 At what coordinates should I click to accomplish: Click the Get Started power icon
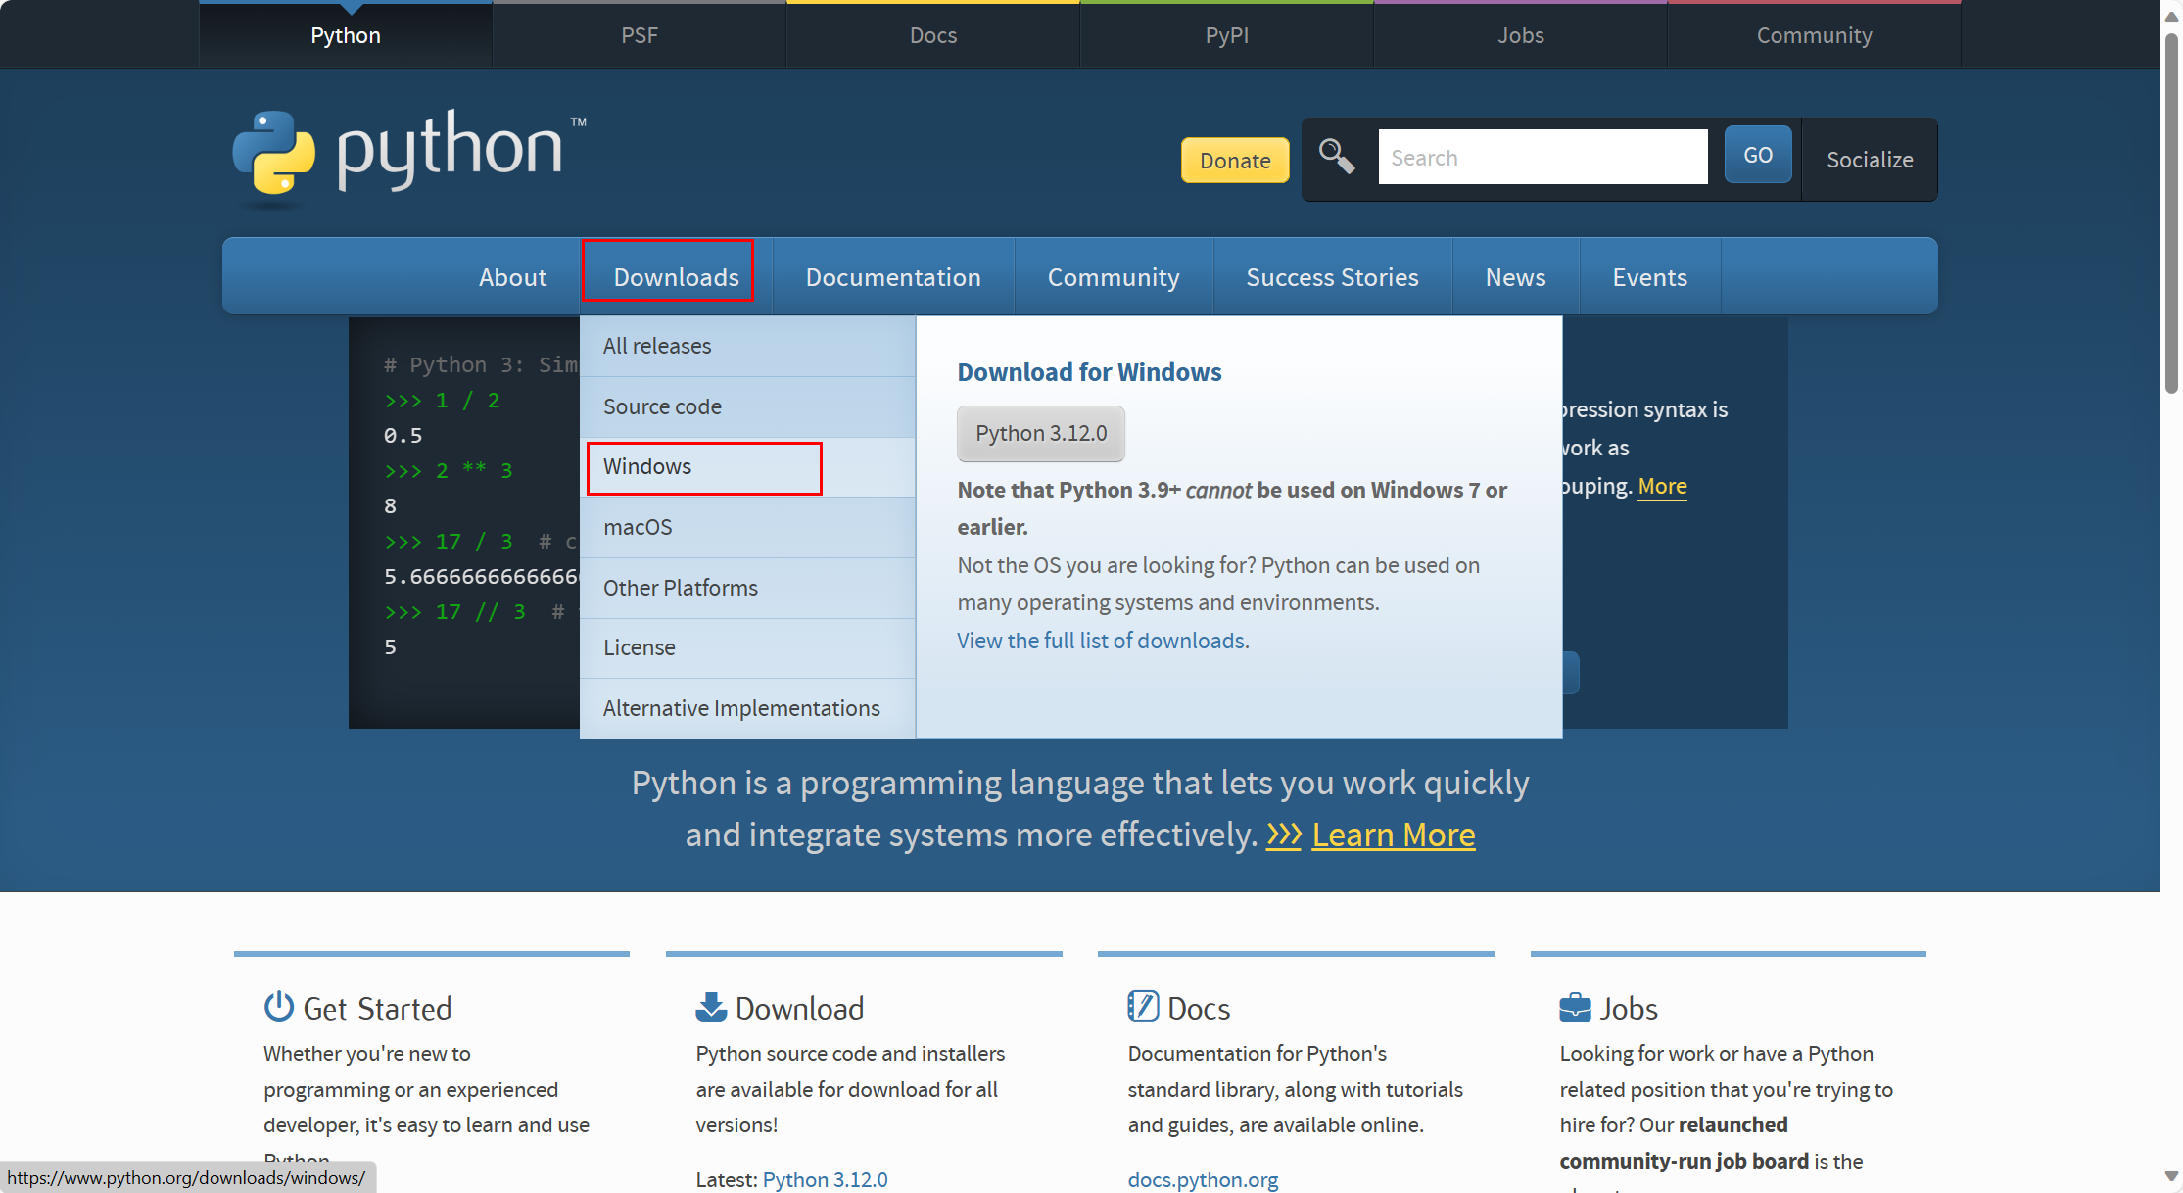tap(279, 1006)
